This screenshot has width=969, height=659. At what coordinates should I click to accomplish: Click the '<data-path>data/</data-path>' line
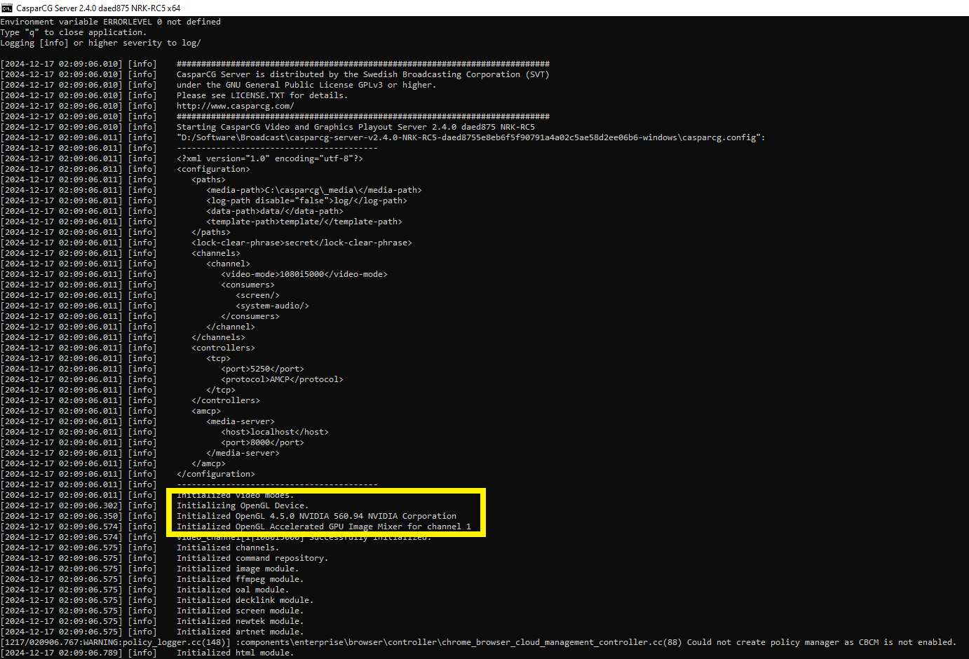point(275,211)
